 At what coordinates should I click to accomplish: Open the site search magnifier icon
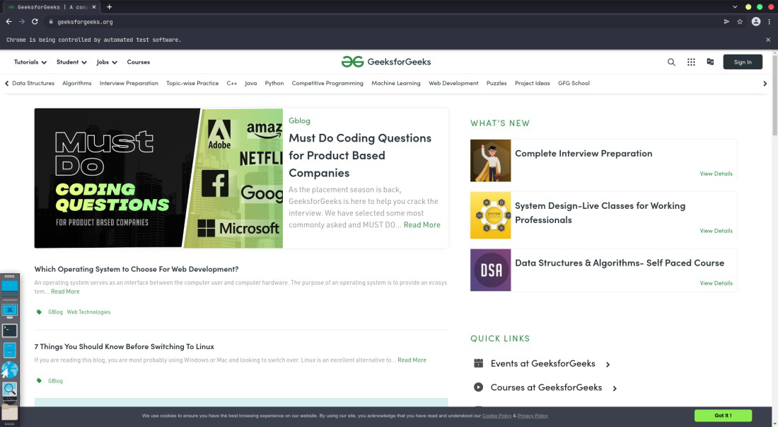point(671,62)
